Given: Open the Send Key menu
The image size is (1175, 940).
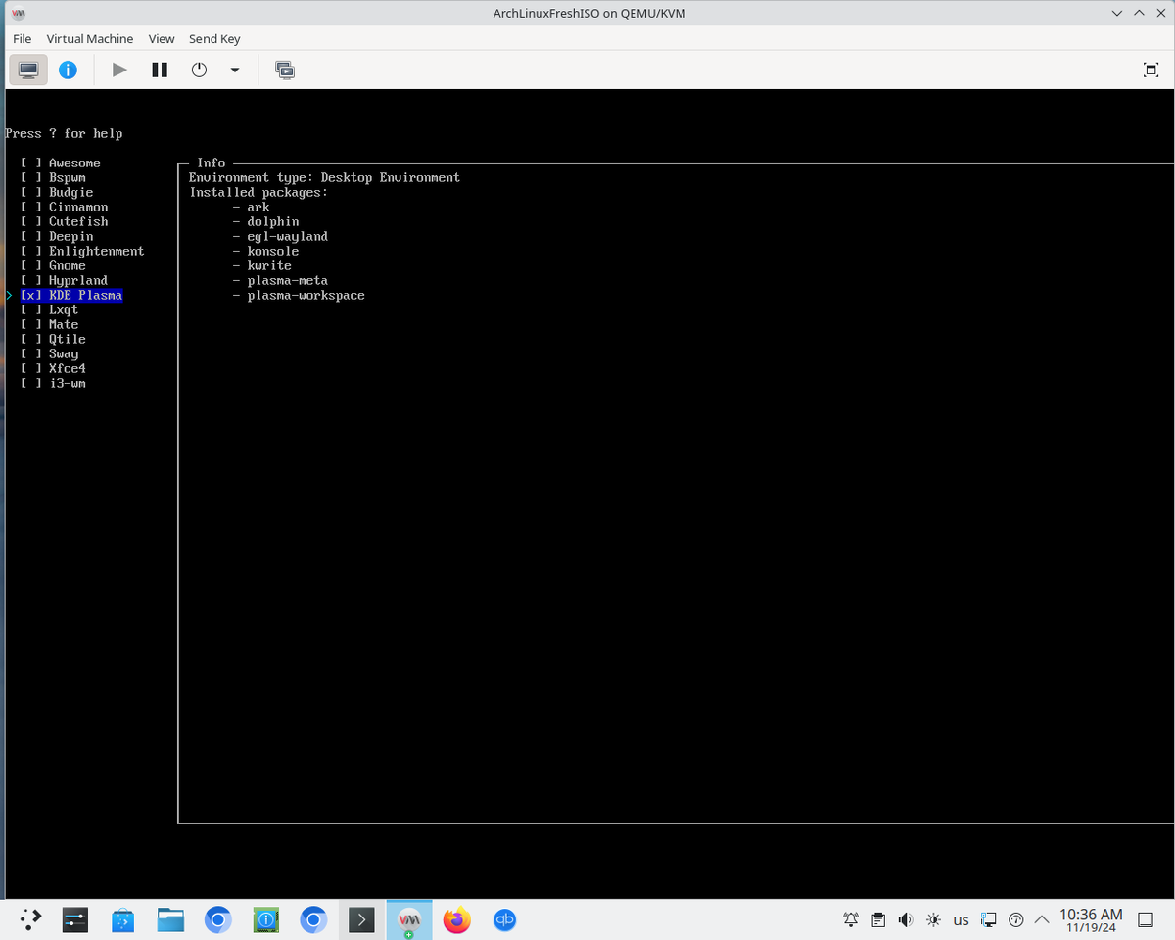Looking at the screenshot, I should click(214, 39).
